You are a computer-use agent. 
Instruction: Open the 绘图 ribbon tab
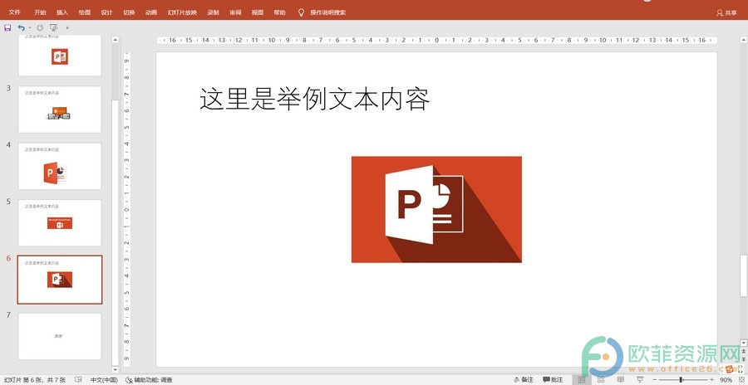click(85, 13)
